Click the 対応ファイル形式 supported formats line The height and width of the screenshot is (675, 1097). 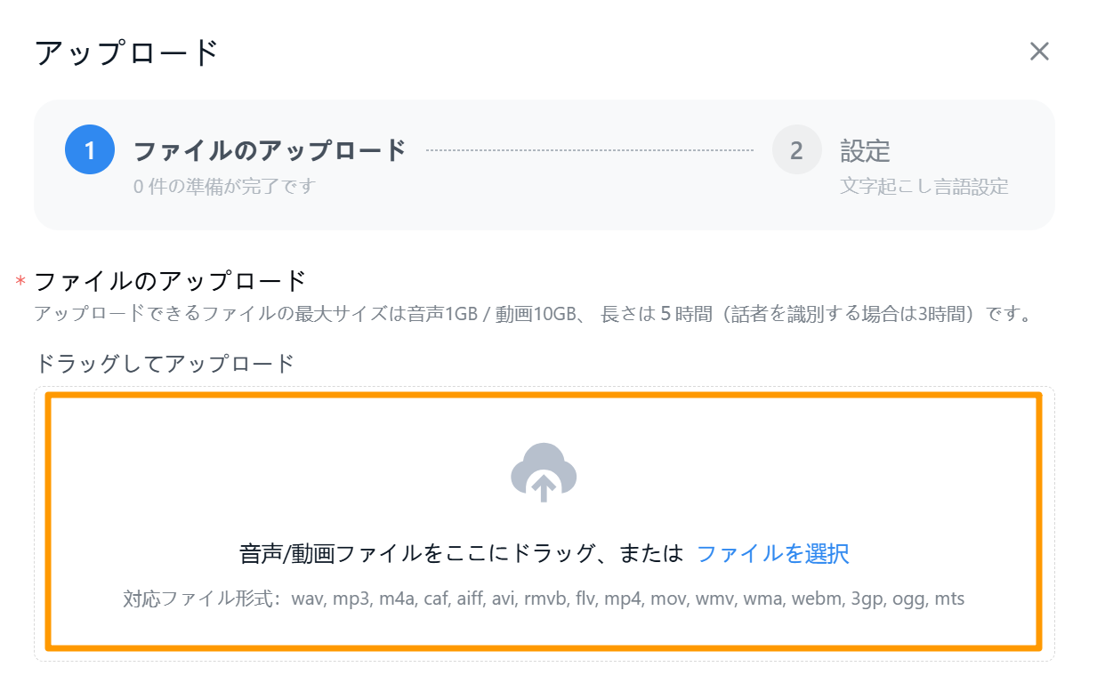click(x=544, y=599)
